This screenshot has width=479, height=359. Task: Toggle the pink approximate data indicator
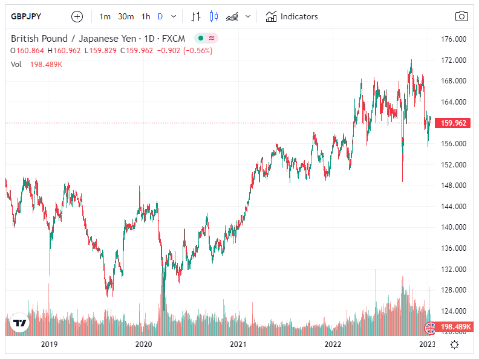[x=212, y=39]
